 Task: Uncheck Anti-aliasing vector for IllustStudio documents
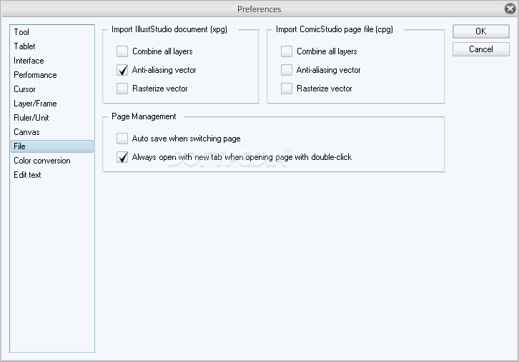122,70
